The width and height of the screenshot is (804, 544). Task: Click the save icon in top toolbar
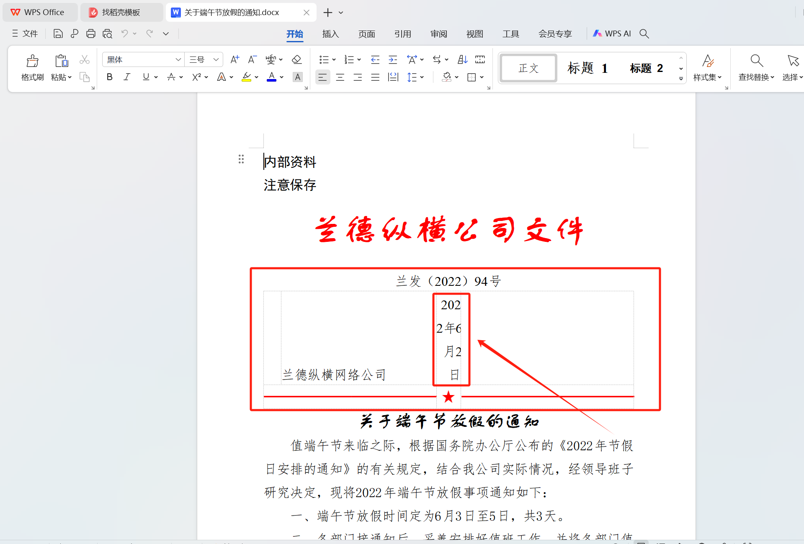(x=58, y=33)
